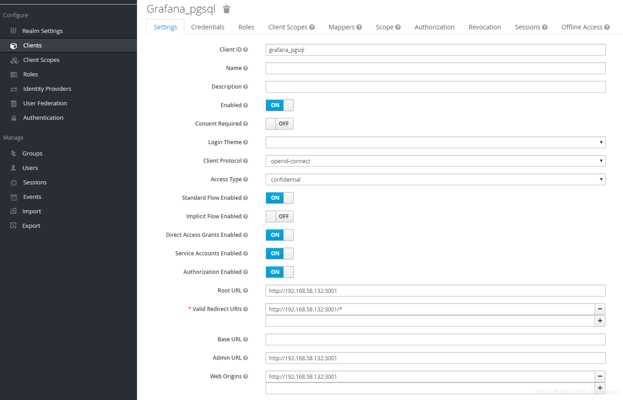Turn on Implicit Flow Enabled switch

(280, 216)
